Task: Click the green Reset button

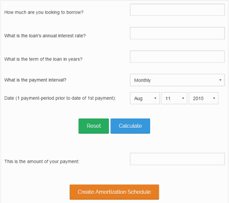Action: (x=94, y=126)
